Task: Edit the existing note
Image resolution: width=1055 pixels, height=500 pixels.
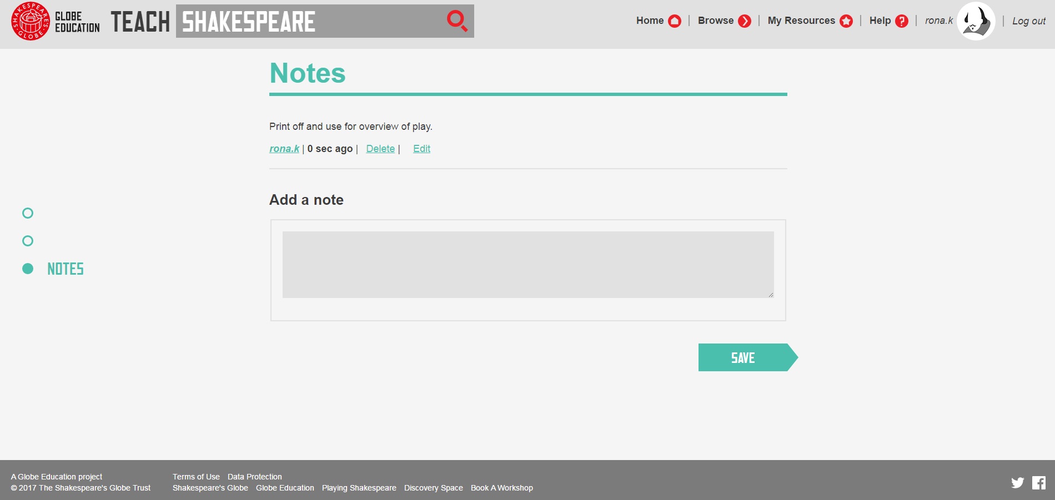Action: [x=421, y=149]
